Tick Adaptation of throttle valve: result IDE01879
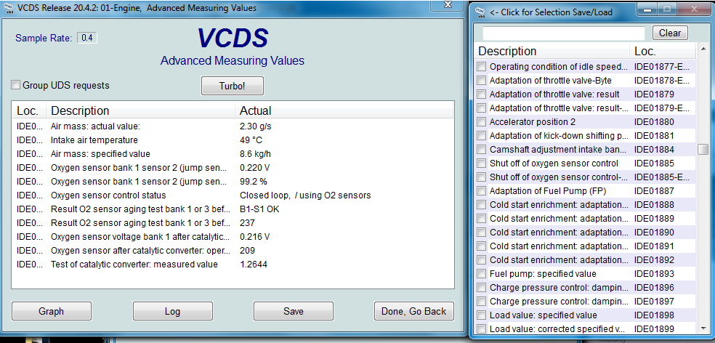Image resolution: width=715 pixels, height=343 pixels. tap(482, 94)
